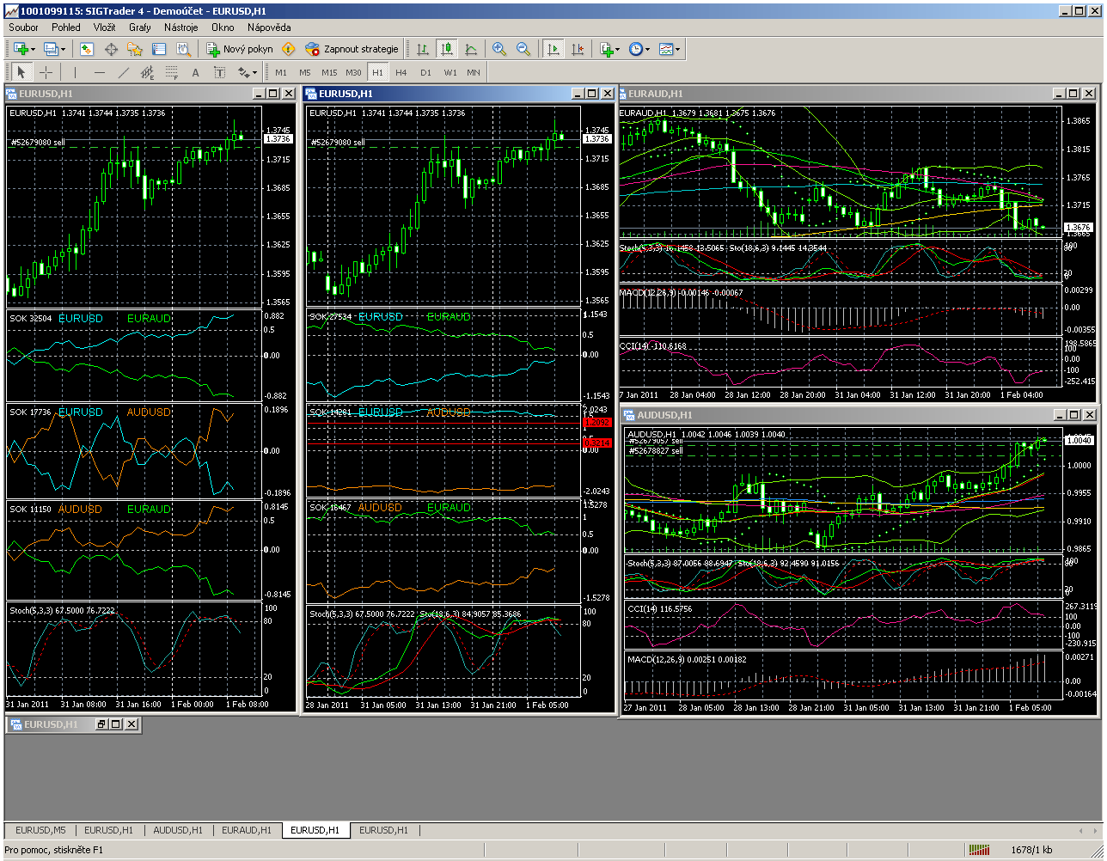Toggle chart auto scroll

click(554, 49)
